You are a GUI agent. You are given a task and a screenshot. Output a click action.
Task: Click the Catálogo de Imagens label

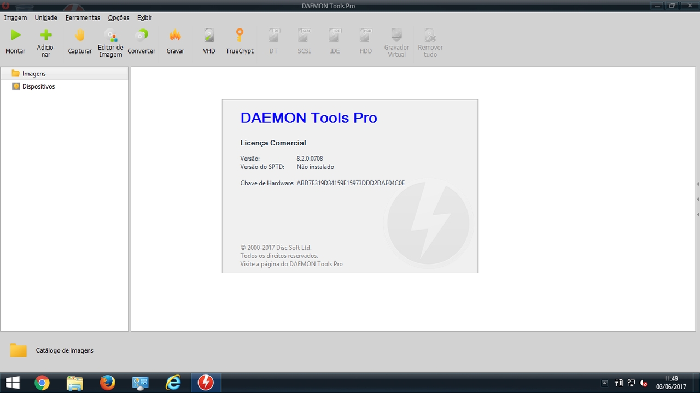[x=65, y=350]
